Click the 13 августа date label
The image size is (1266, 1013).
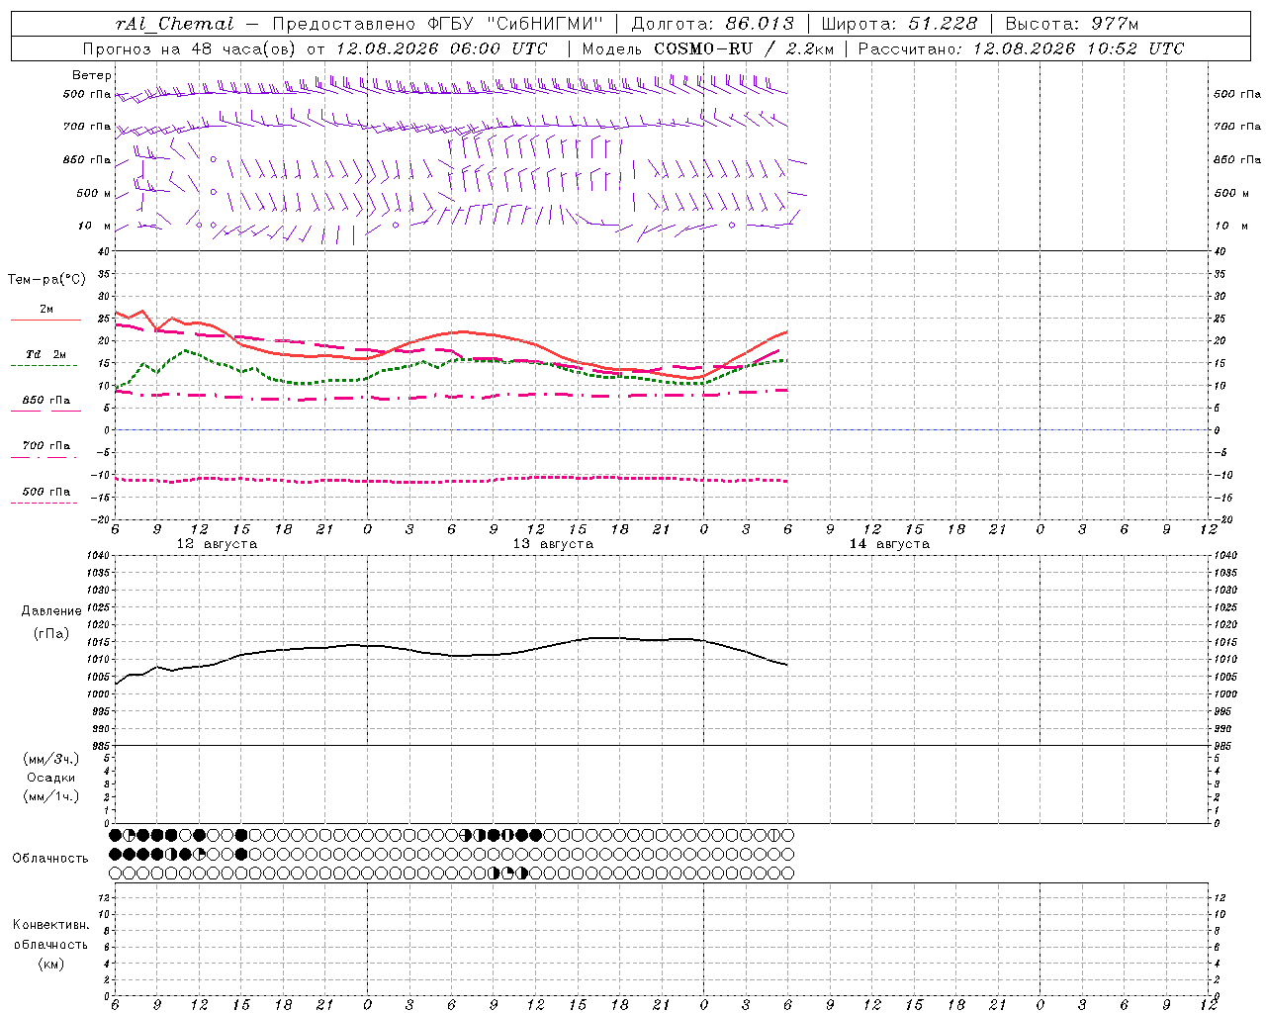click(553, 544)
